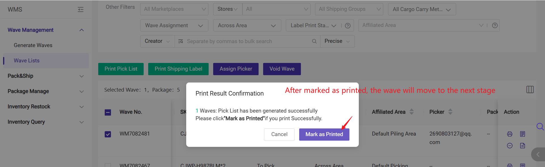Click the Mark as Printed button
This screenshot has width=545, height=167.
(324, 134)
